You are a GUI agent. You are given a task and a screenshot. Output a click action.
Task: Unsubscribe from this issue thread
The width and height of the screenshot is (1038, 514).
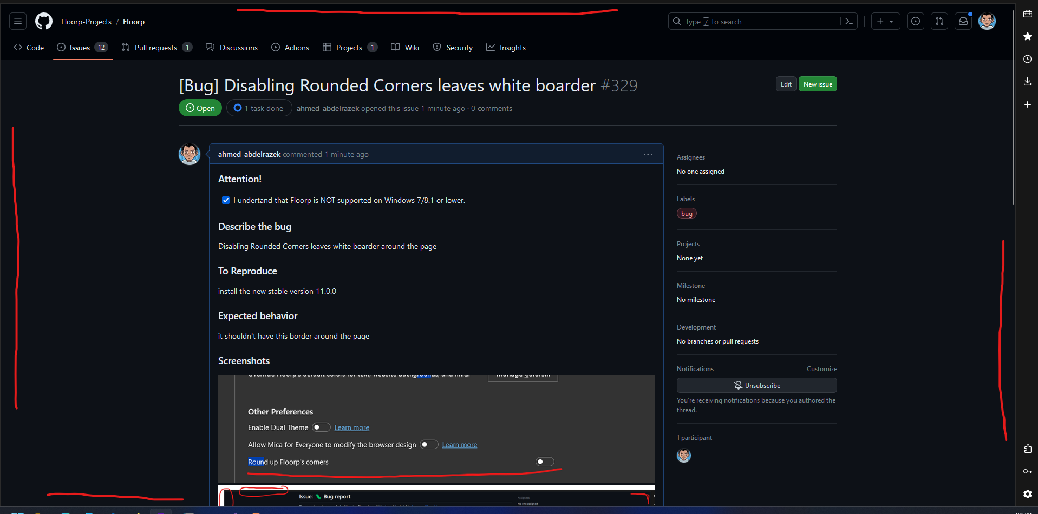point(756,385)
